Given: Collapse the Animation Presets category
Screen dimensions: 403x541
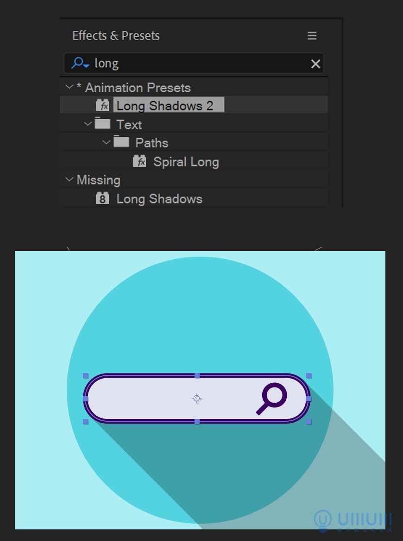Looking at the screenshot, I should [x=69, y=87].
